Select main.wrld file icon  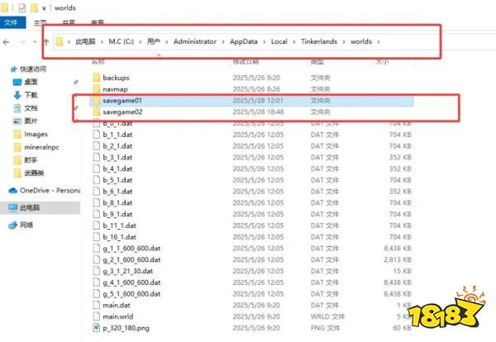(x=97, y=316)
